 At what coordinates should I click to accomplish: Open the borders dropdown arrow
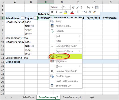pyautogui.click(x=82, y=12)
